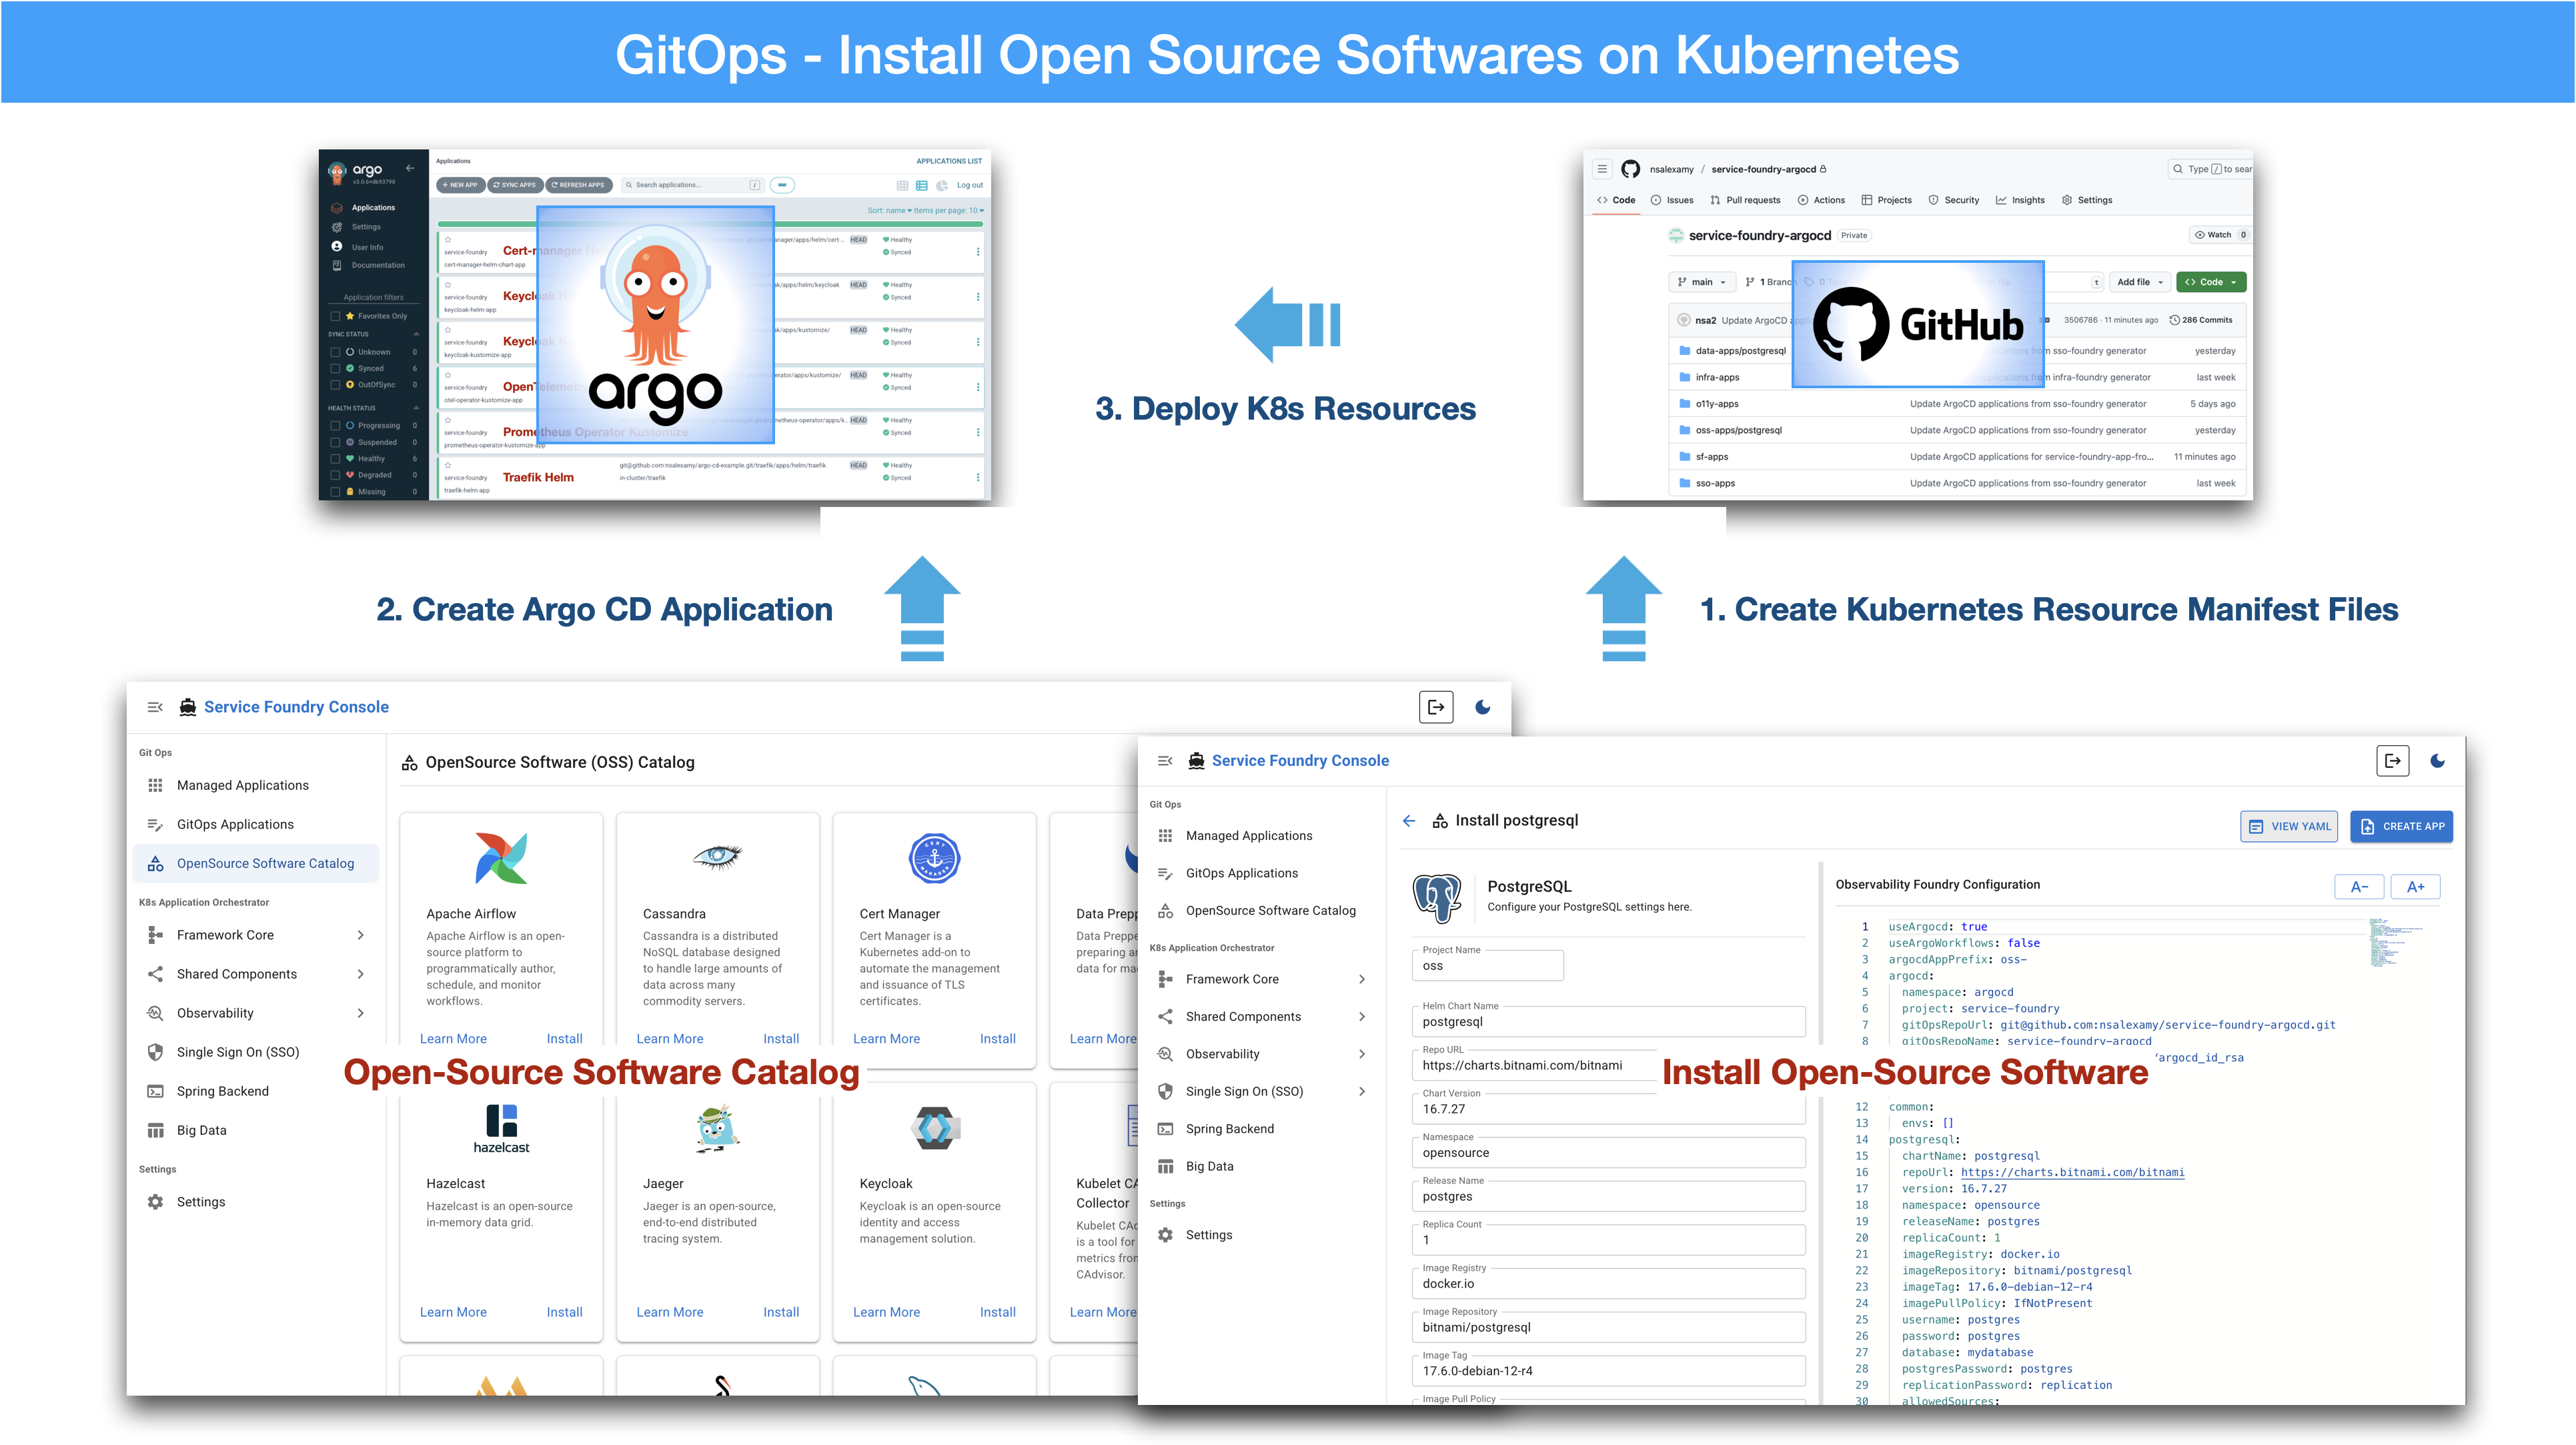Click the Hazelcast logo on its card

point(501,1128)
